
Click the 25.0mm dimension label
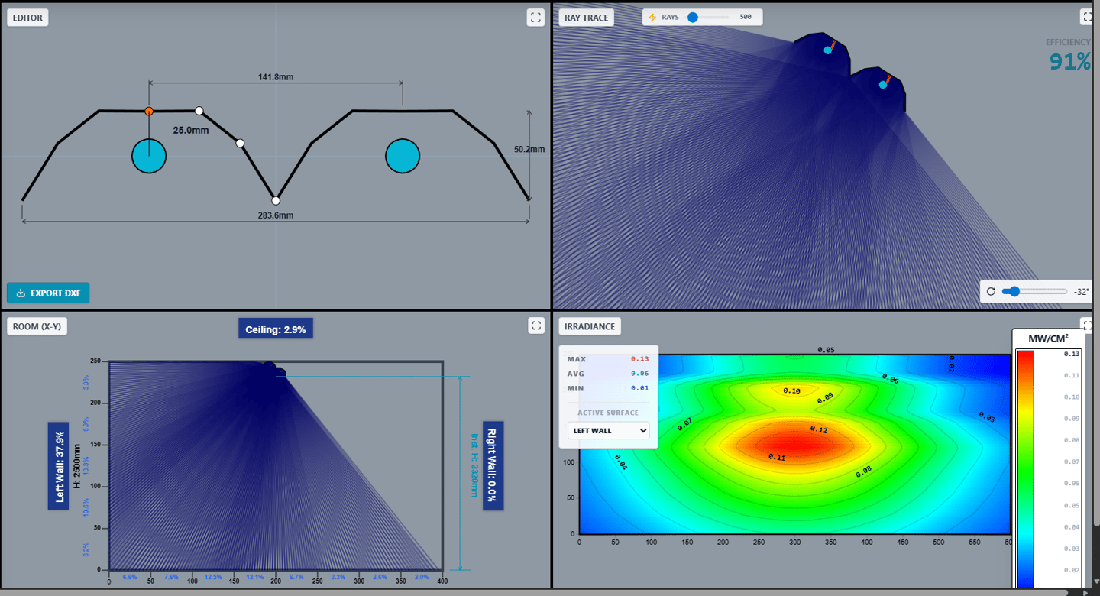tap(191, 131)
